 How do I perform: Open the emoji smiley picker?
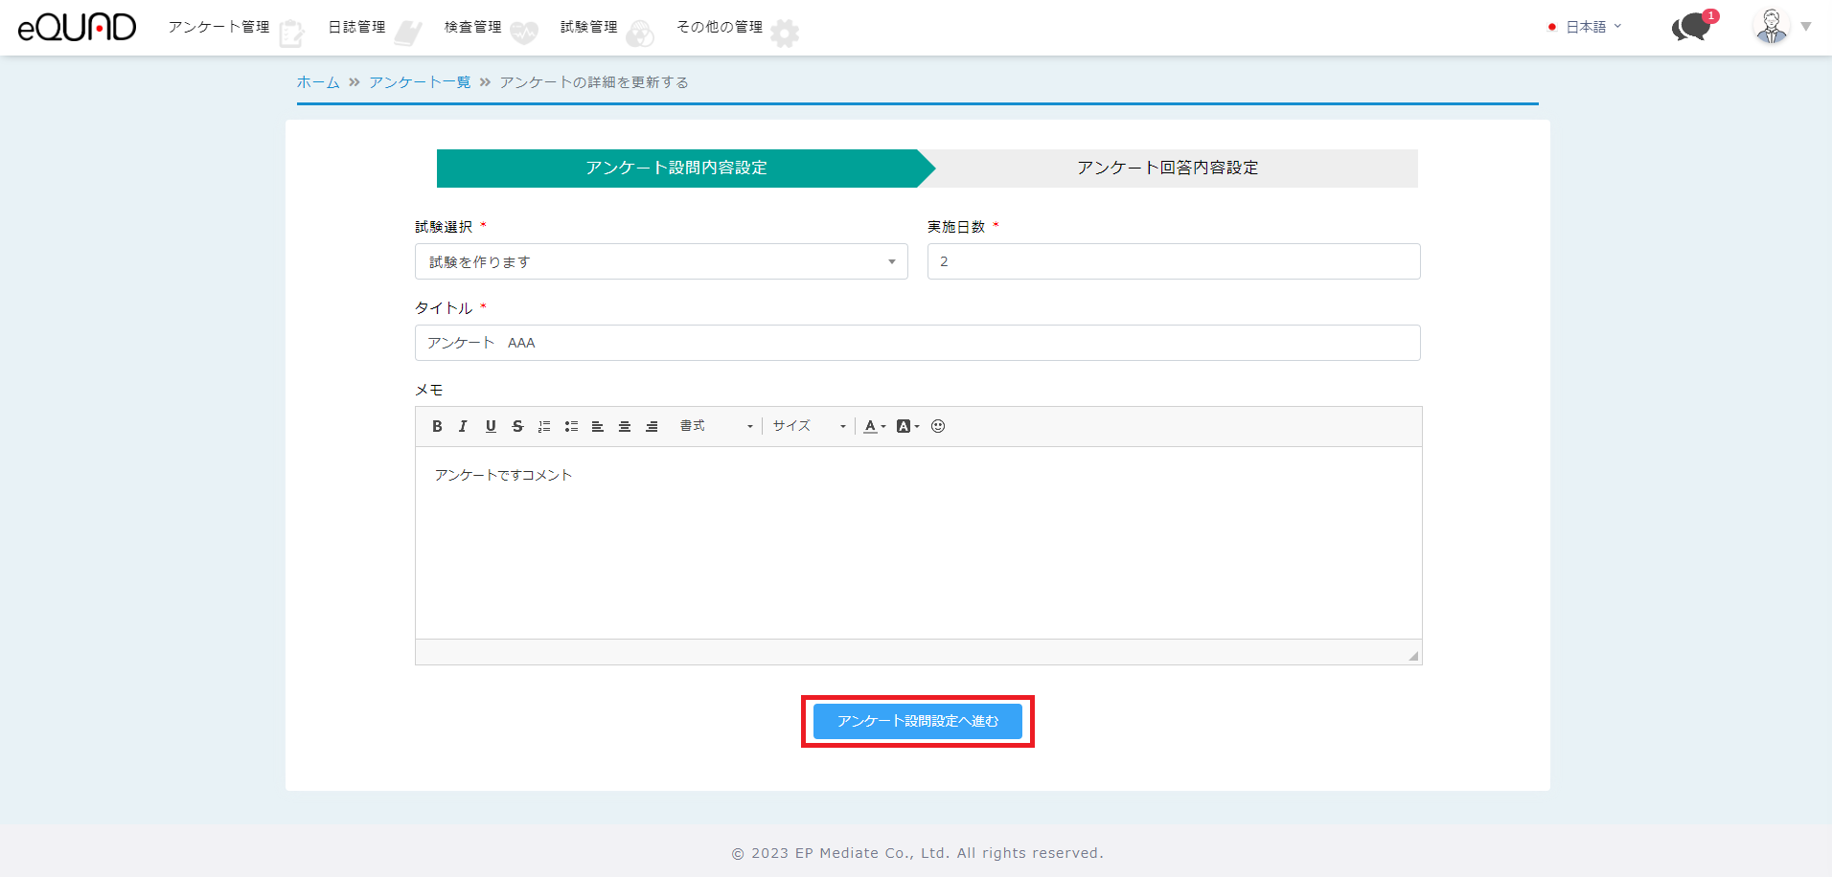(938, 427)
